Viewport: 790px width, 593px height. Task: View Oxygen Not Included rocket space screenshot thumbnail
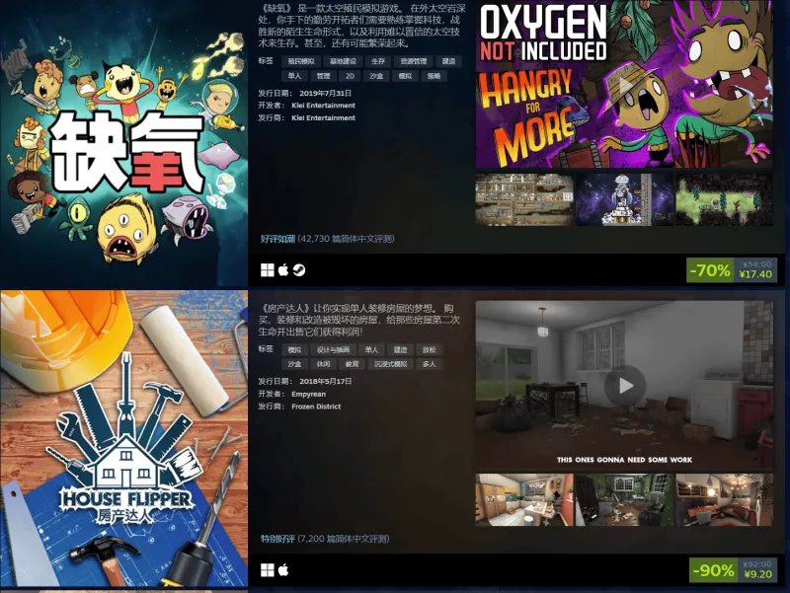(x=624, y=199)
